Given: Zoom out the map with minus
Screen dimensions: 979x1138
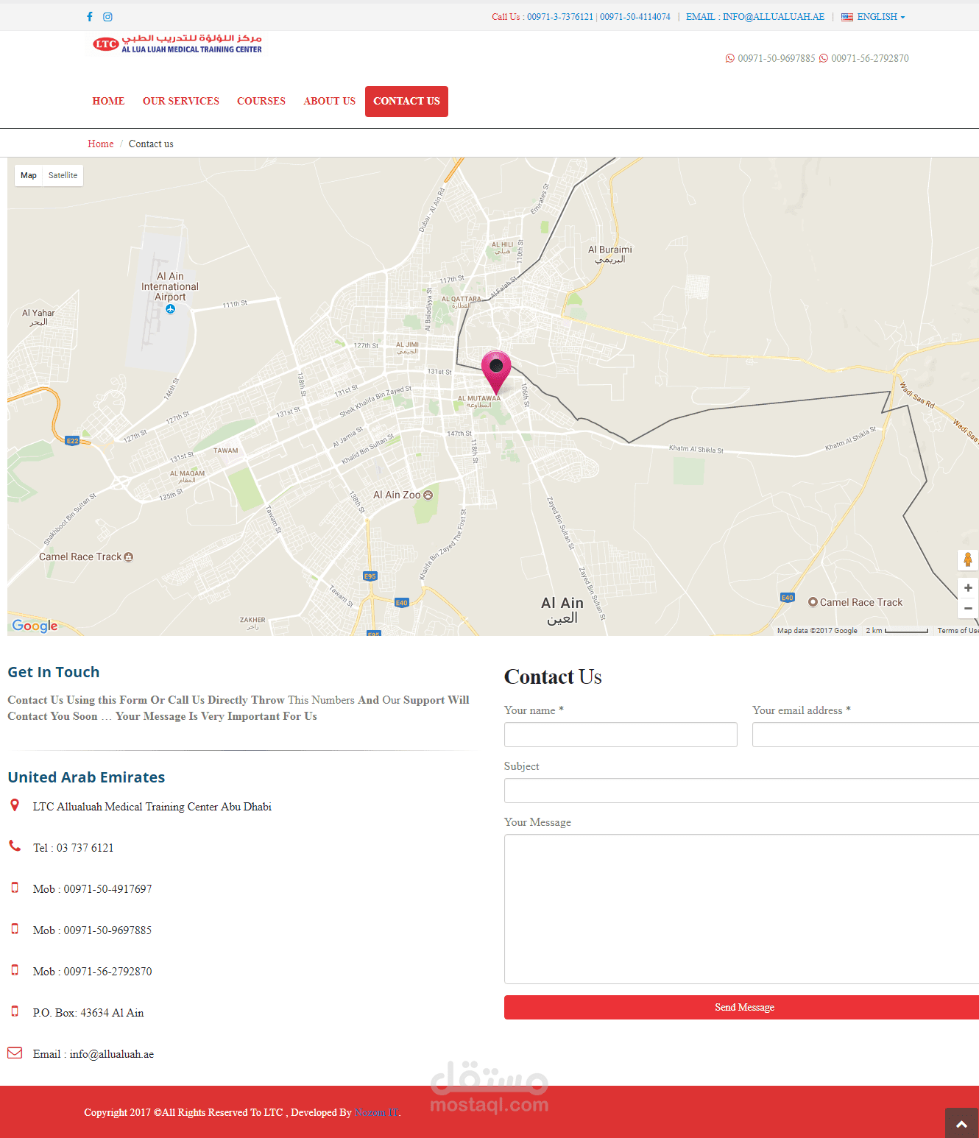Looking at the screenshot, I should click(968, 608).
